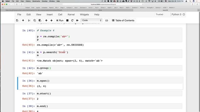200x112 pixels.
Task: Open the Kernel menu
Action: point(71,15)
